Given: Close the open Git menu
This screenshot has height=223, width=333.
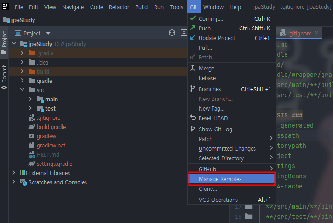Looking at the screenshot, I should click(193, 7).
